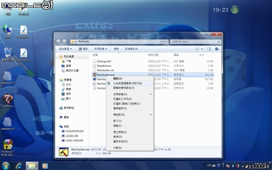Launch Windows Media Player from taskbar
272x170 pixels.
click(45, 166)
